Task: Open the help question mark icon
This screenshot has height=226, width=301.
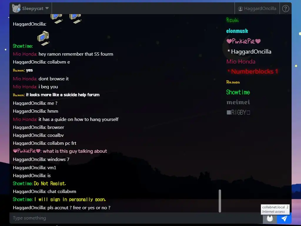Action: click(285, 9)
